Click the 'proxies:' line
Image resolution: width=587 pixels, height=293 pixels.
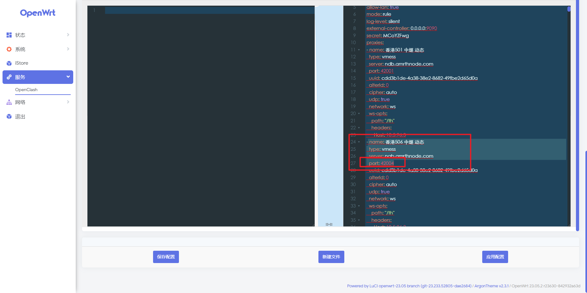click(375, 43)
